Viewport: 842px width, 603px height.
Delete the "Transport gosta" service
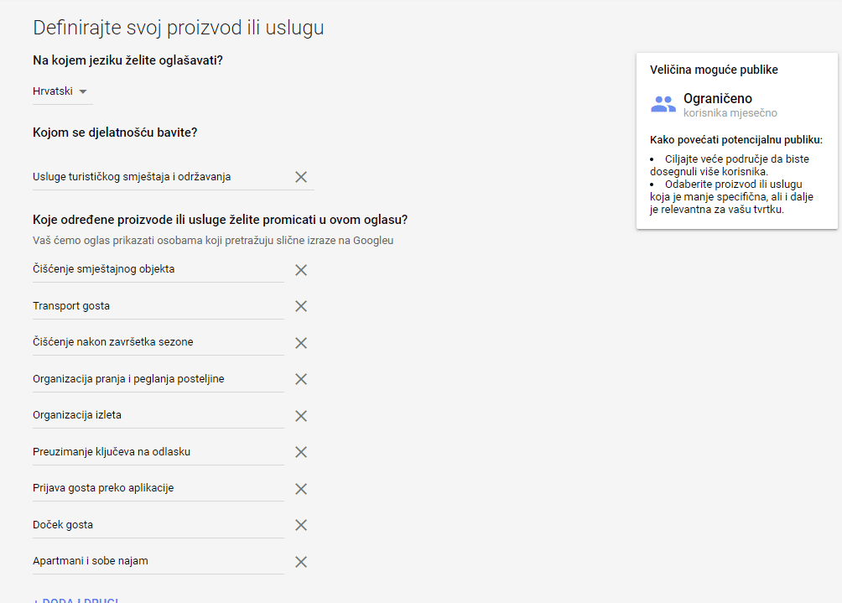click(301, 306)
